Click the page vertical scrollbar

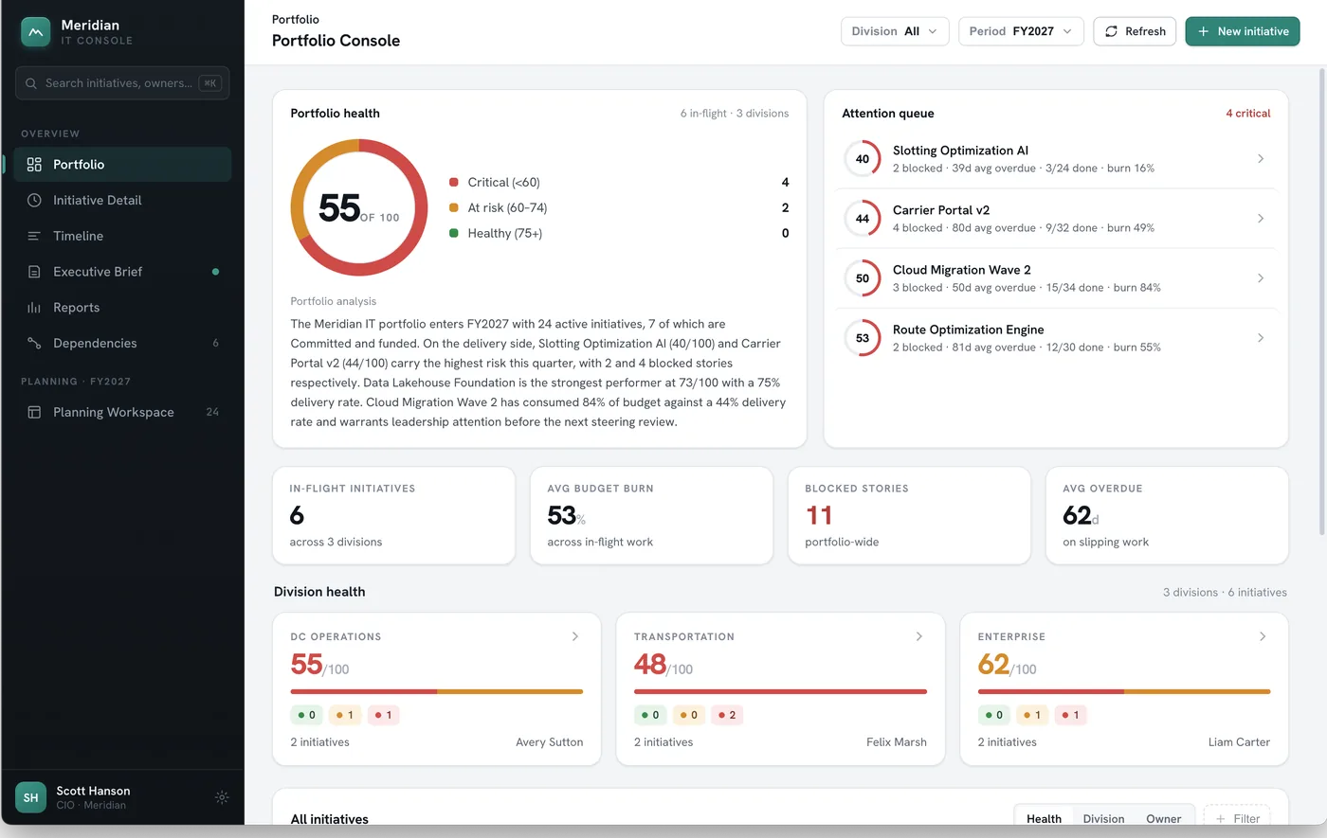pyautogui.click(x=1322, y=303)
